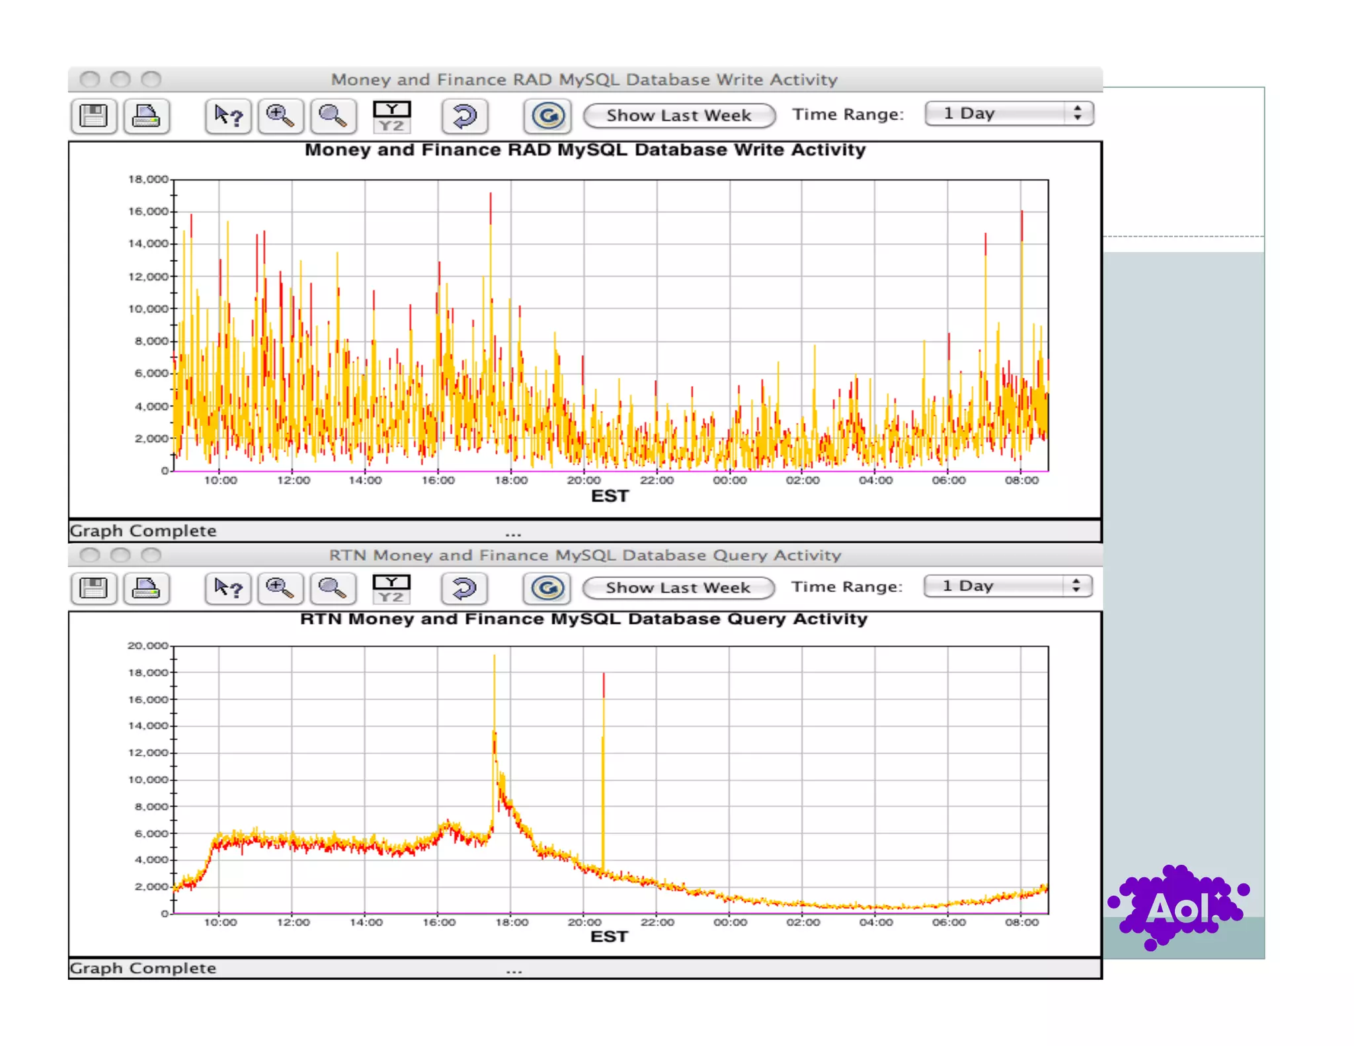The height and width of the screenshot is (1046, 1354).
Task: Click zoom in magnifier in Write Activity window
Action: coord(280,116)
